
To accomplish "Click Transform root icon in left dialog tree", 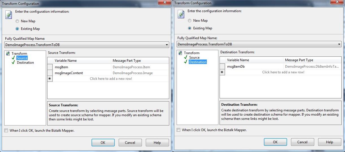I will click(8, 53).
